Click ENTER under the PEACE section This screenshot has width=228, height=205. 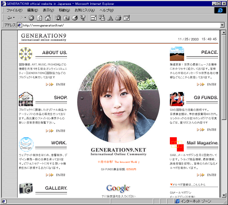point(207,84)
